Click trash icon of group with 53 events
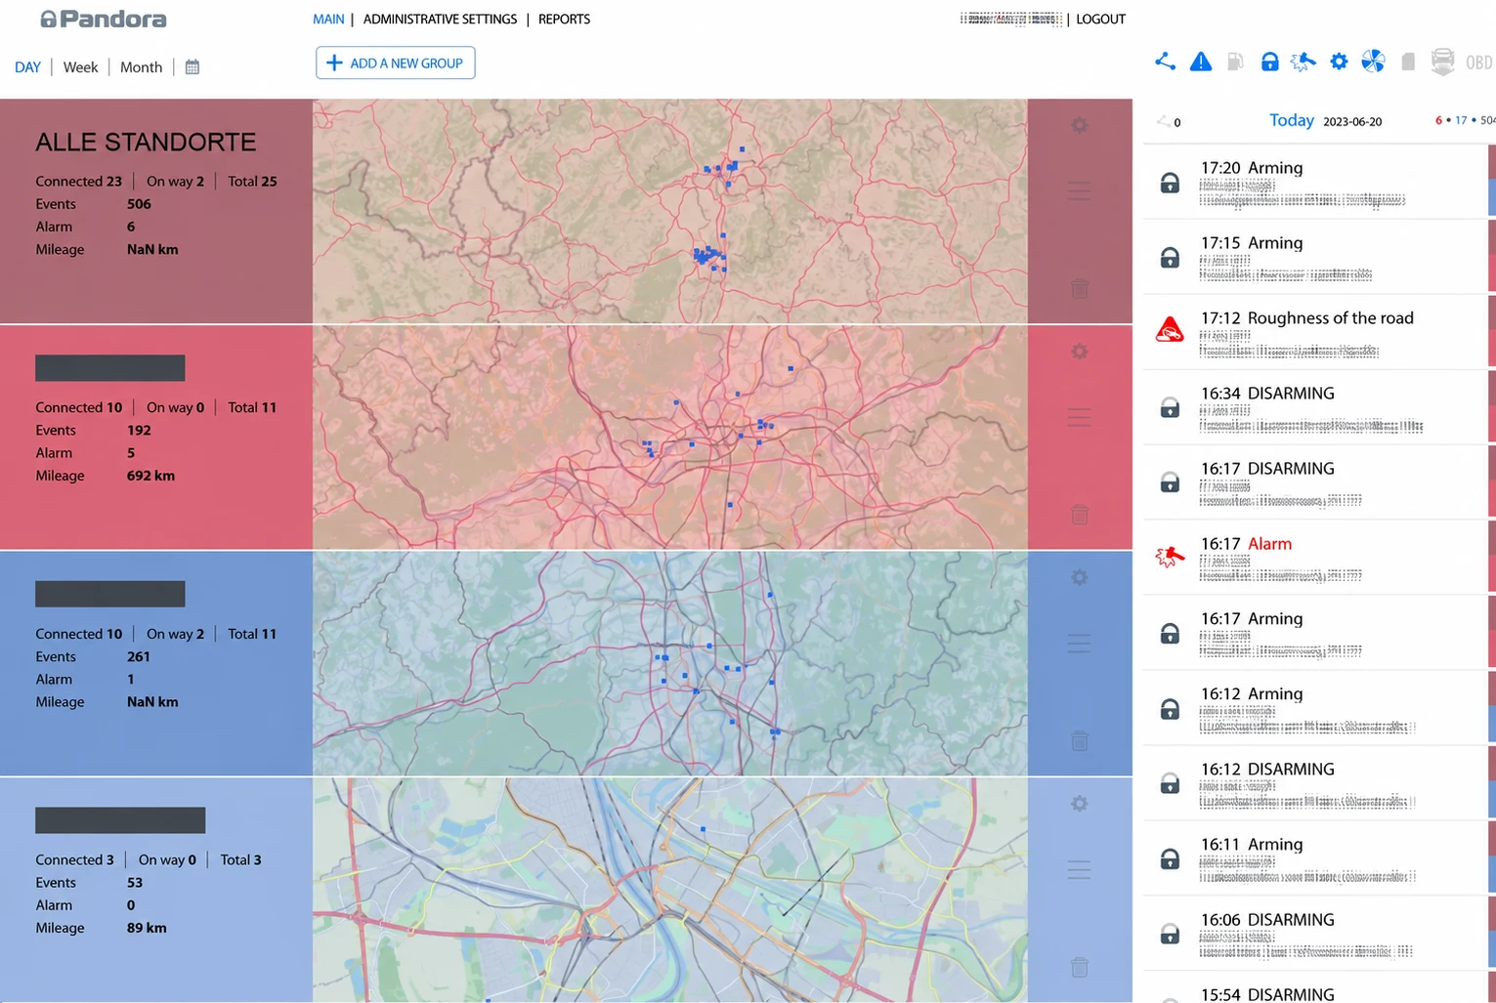Image resolution: width=1496 pixels, height=1003 pixels. (x=1079, y=967)
